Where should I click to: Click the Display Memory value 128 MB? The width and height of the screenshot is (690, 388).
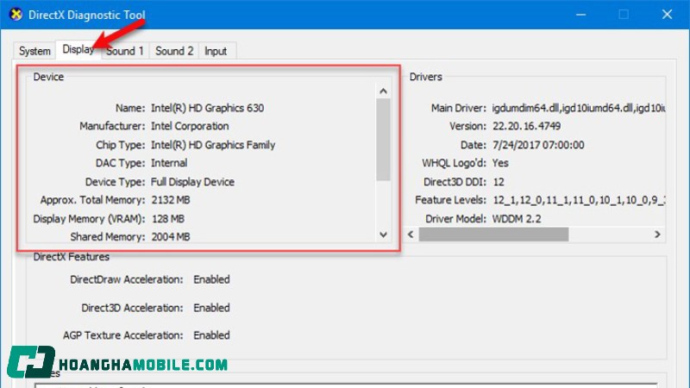pyautogui.click(x=168, y=219)
